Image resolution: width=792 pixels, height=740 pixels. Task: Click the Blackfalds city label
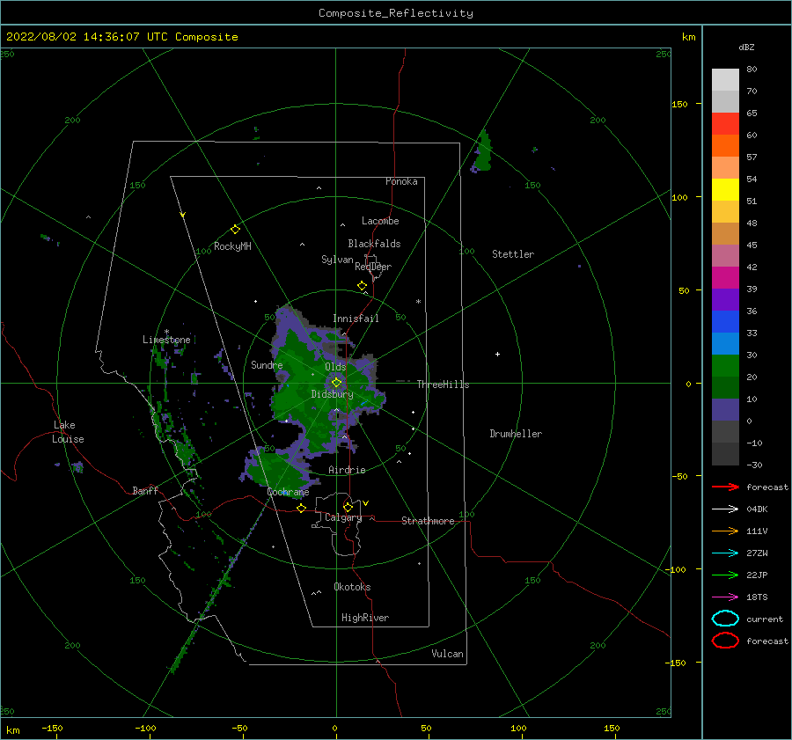[374, 244]
